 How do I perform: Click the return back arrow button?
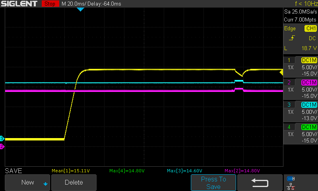pyautogui.click(x=260, y=183)
